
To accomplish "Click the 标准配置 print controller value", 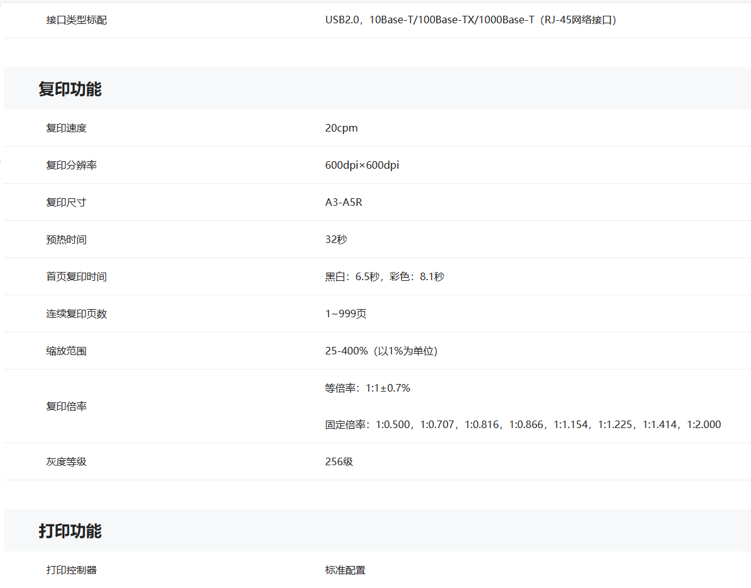I will pyautogui.click(x=345, y=570).
